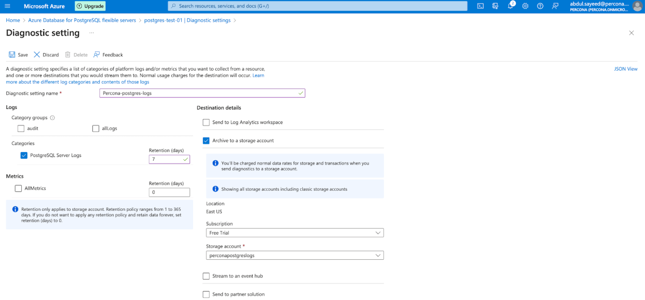Expand the Subscription dropdown
This screenshot has width=645, height=300.
pos(294,233)
